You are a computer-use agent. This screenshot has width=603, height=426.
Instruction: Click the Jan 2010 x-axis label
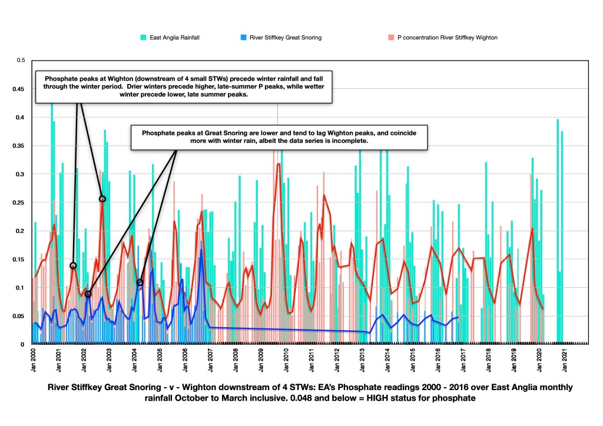pyautogui.click(x=287, y=359)
